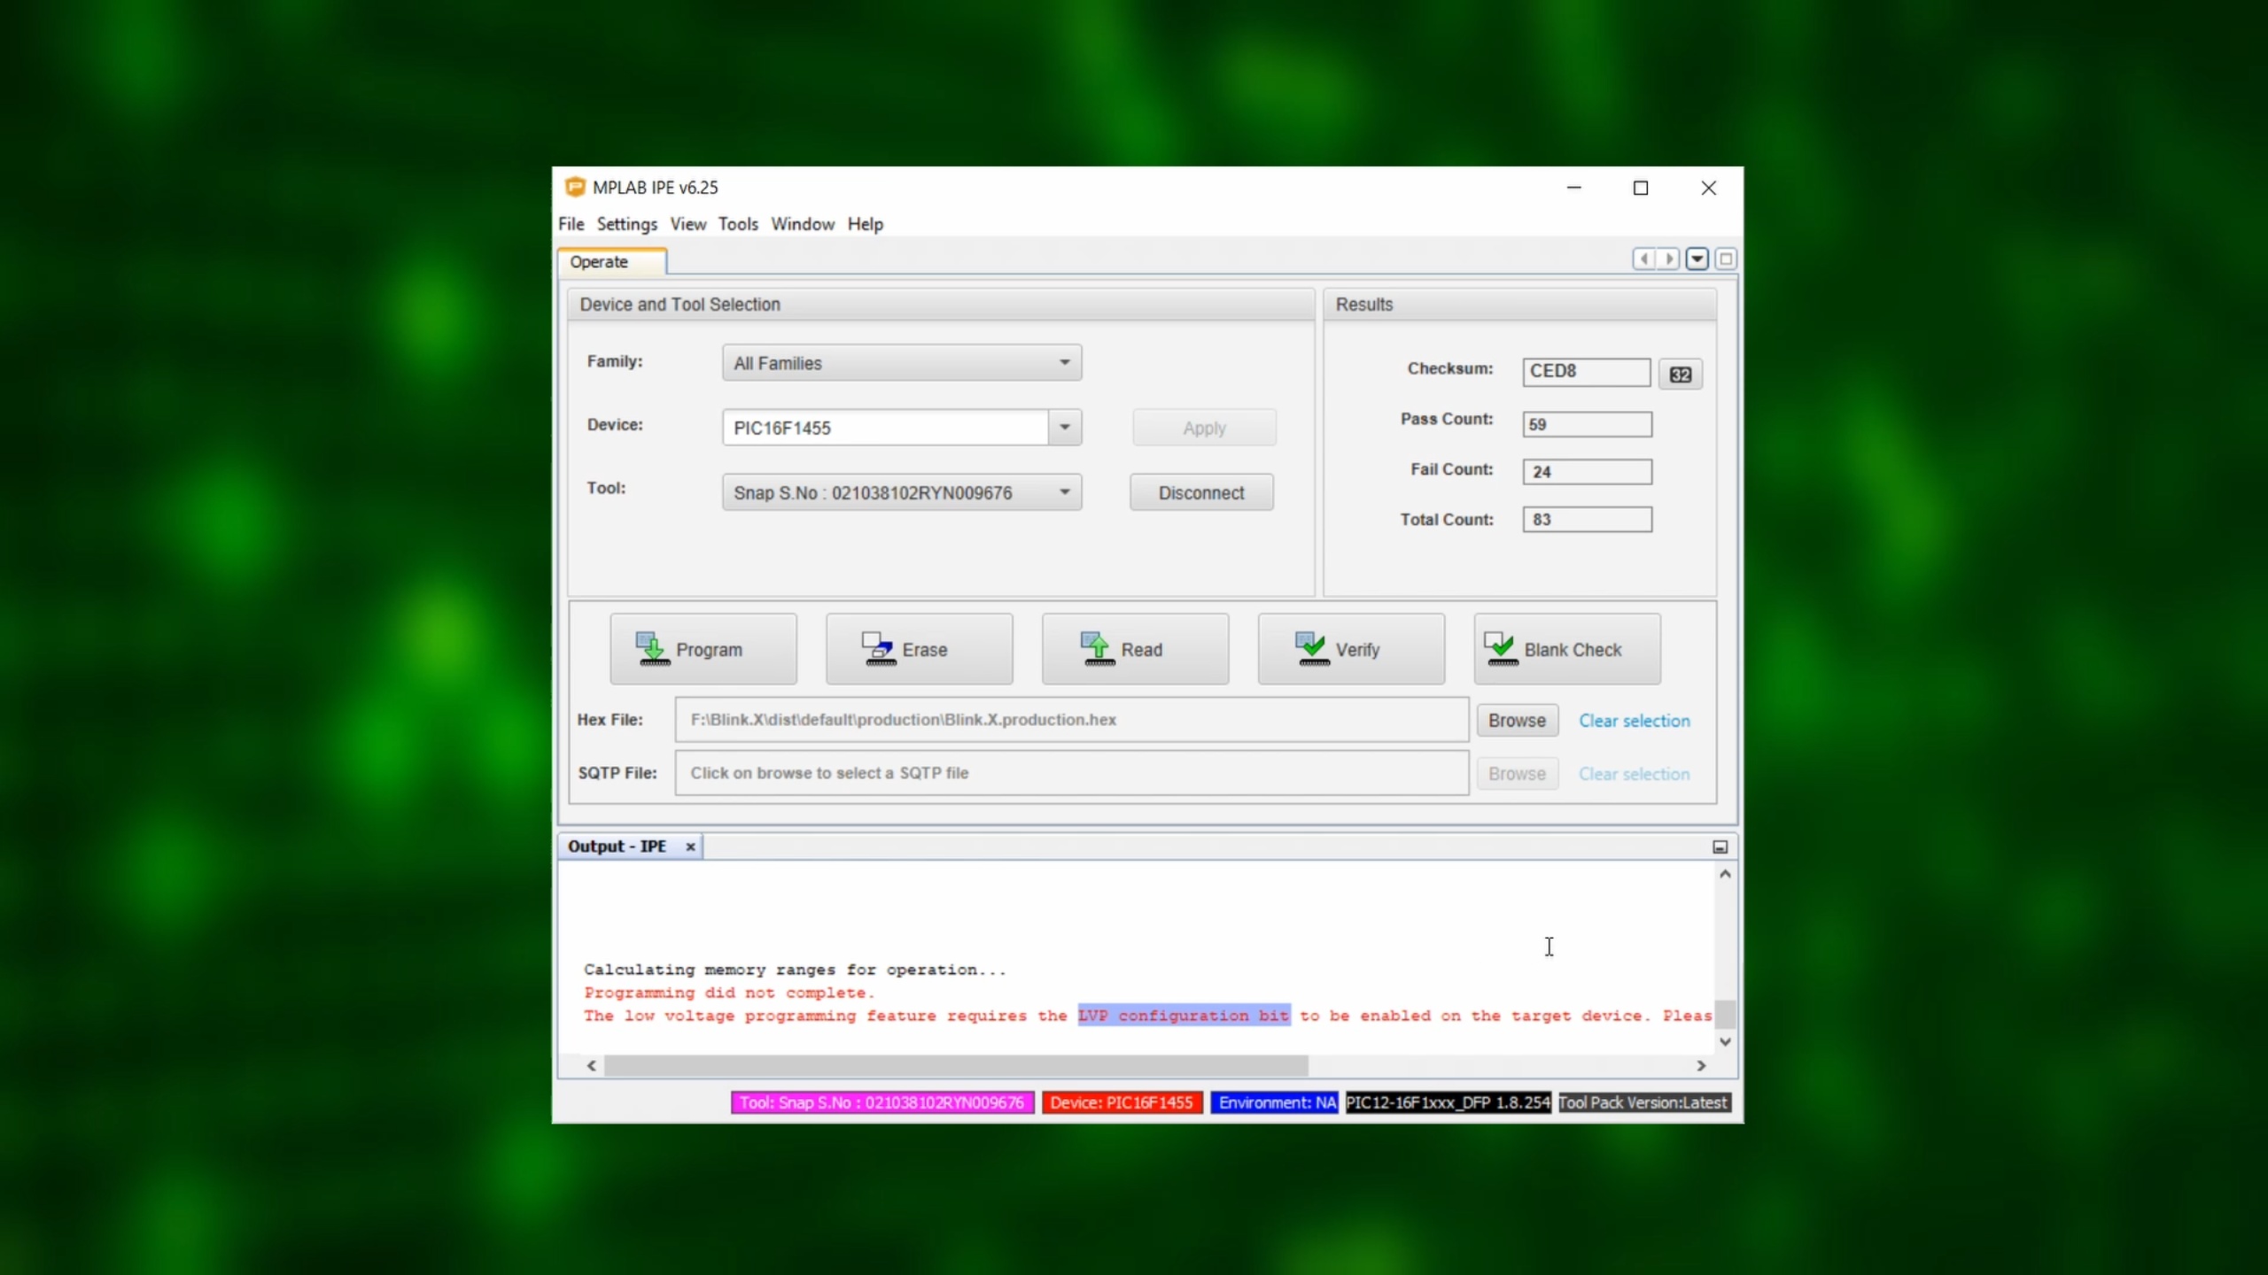Toggle 32-bit checksum icon
2268x1275 pixels.
point(1680,375)
